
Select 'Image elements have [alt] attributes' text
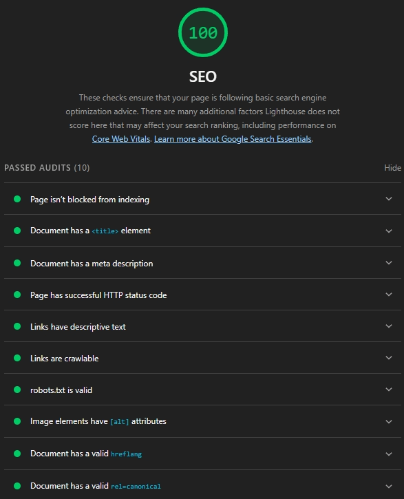[x=98, y=421]
